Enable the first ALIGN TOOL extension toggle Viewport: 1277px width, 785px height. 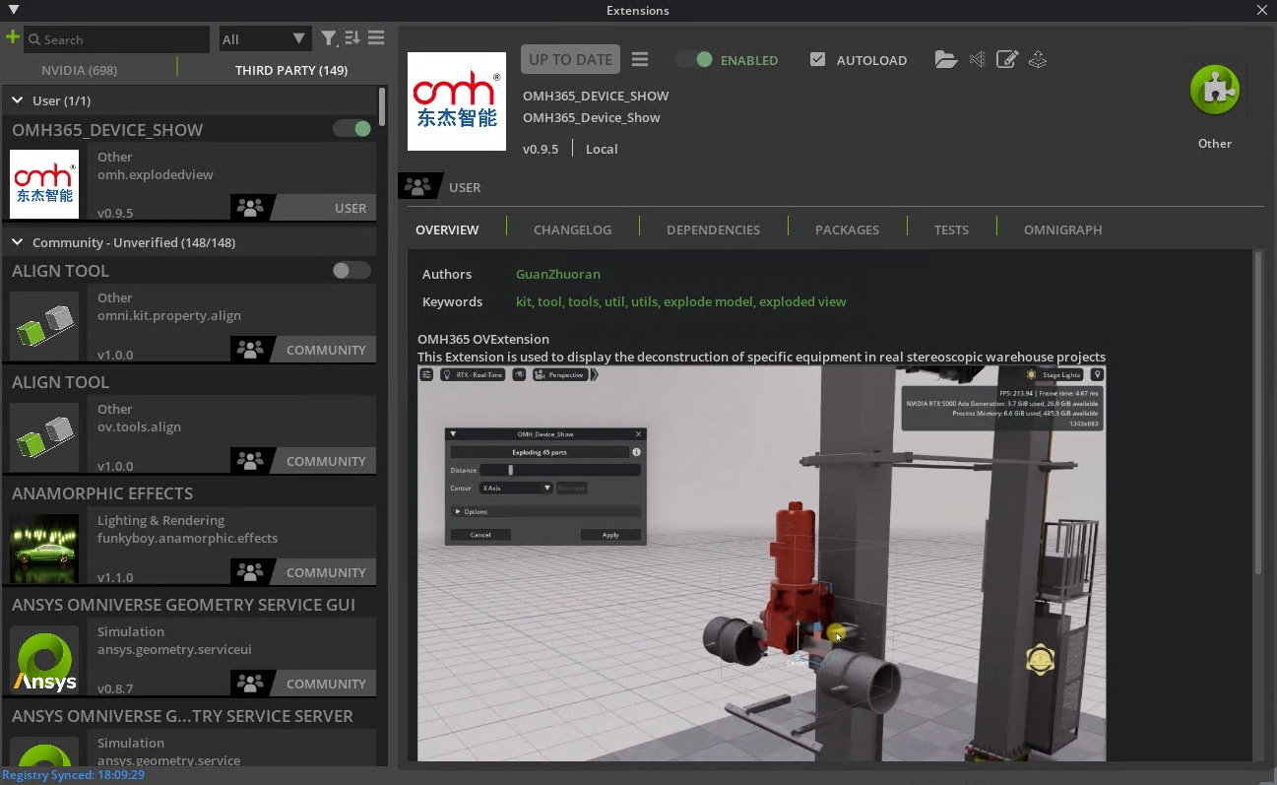coord(351,271)
